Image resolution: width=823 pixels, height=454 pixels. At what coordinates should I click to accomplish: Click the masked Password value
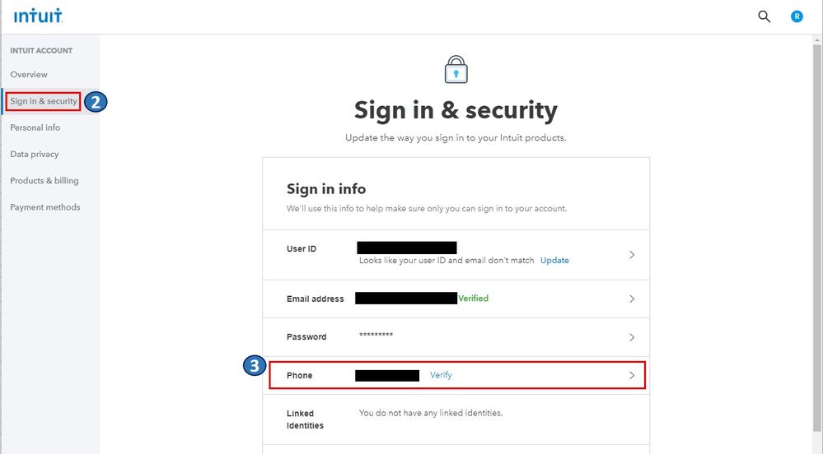(376, 336)
